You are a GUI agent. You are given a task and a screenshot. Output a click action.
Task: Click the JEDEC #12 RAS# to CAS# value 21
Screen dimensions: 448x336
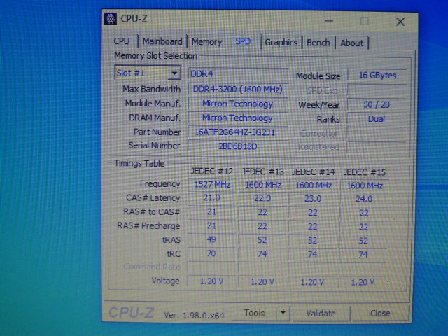(211, 211)
